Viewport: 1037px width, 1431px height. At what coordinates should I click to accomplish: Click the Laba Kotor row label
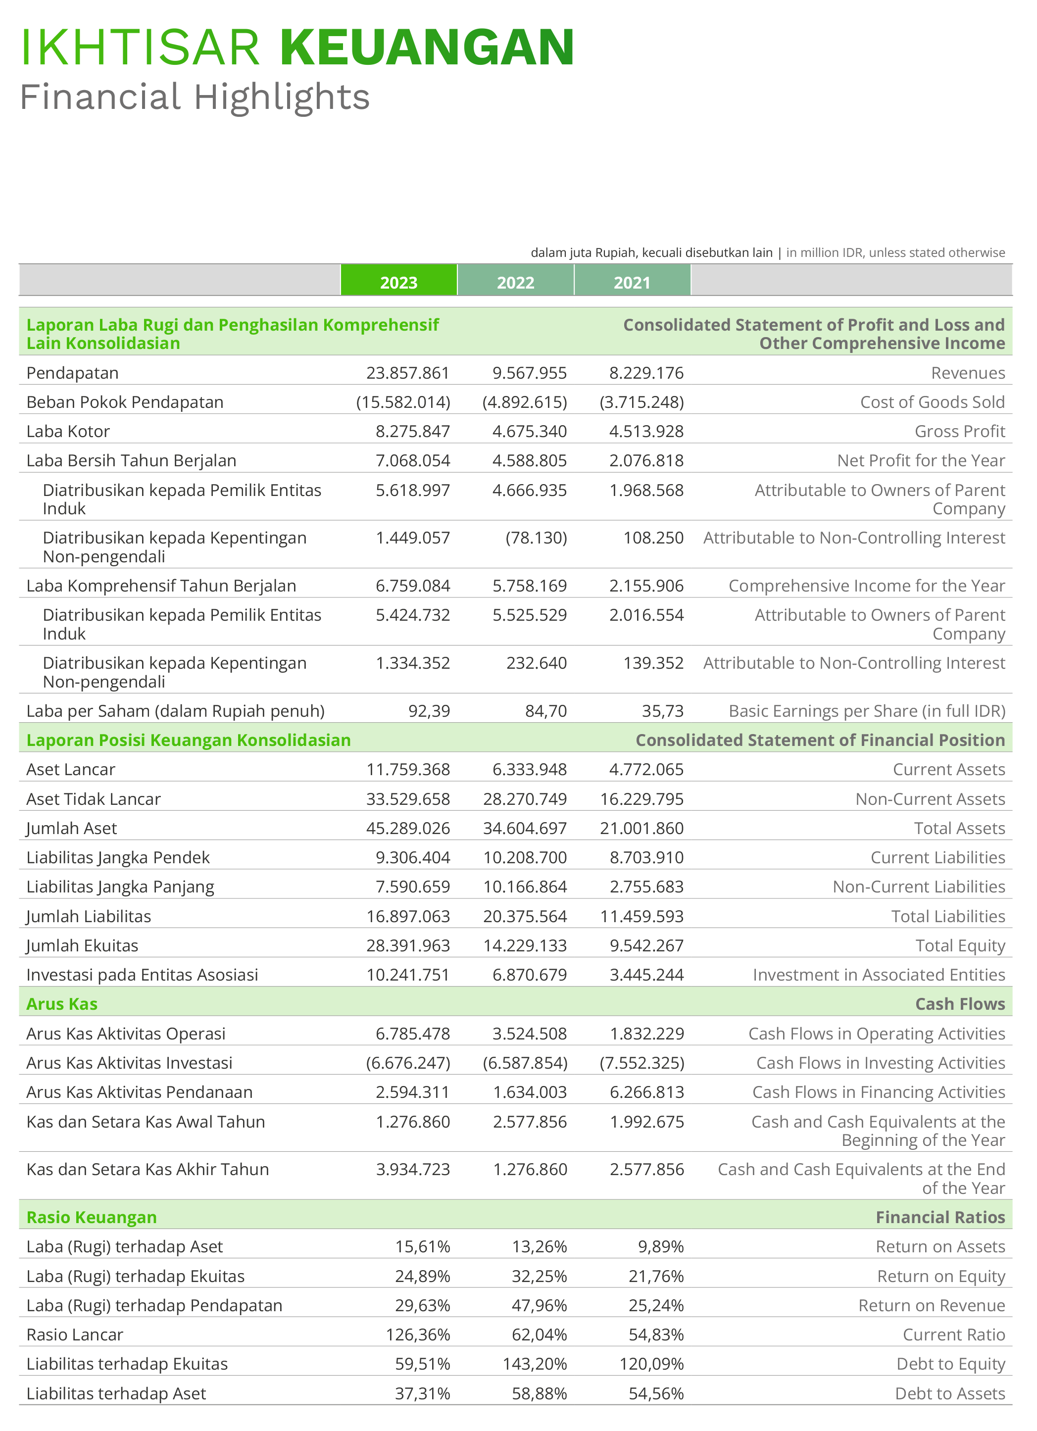(68, 432)
